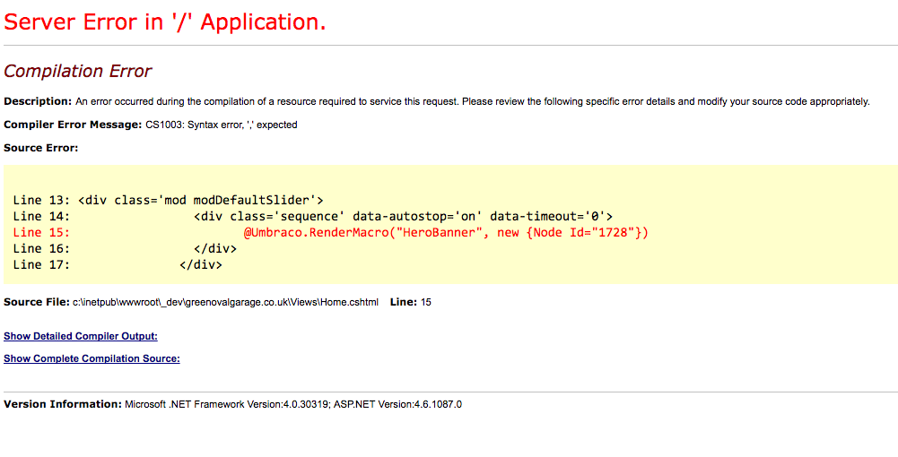Click Line 13 modDefaultSlider code line

pyautogui.click(x=168, y=200)
